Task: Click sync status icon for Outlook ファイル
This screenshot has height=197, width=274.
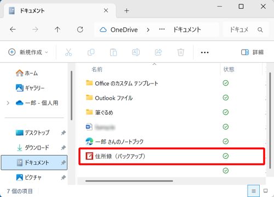Action: pyautogui.click(x=226, y=98)
